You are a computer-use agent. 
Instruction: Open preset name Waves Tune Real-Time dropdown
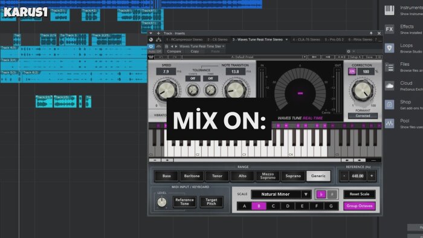[202, 47]
